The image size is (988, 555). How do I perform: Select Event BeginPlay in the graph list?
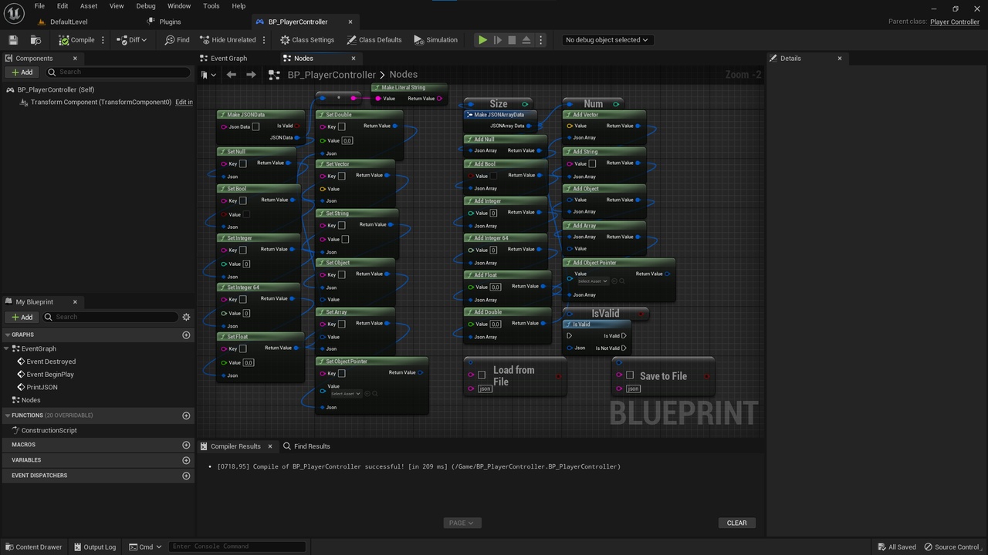50,375
